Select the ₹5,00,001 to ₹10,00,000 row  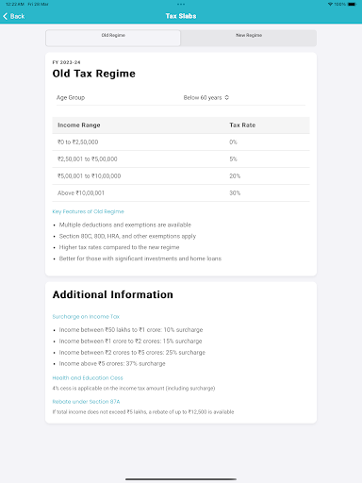(x=181, y=176)
